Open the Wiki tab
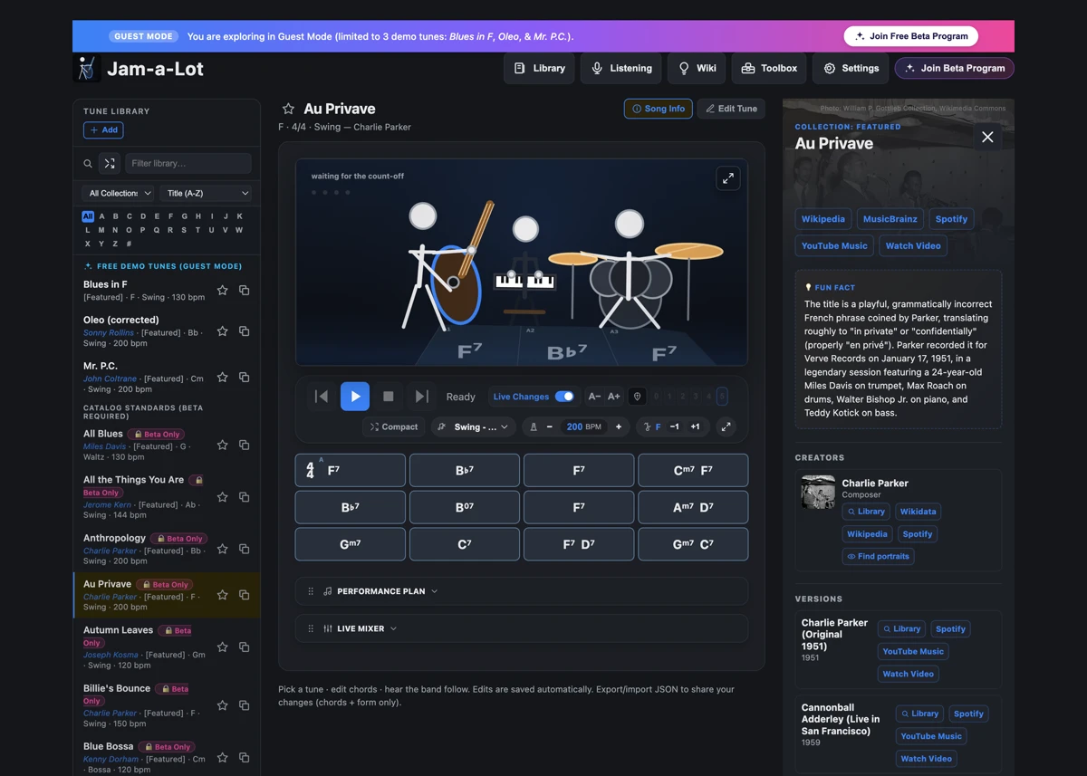The width and height of the screenshot is (1087, 776). 697,68
